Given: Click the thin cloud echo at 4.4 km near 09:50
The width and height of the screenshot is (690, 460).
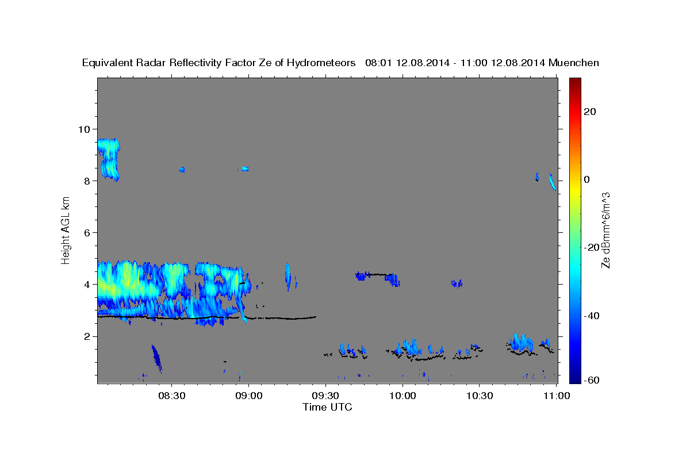Looking at the screenshot, I should (x=378, y=277).
